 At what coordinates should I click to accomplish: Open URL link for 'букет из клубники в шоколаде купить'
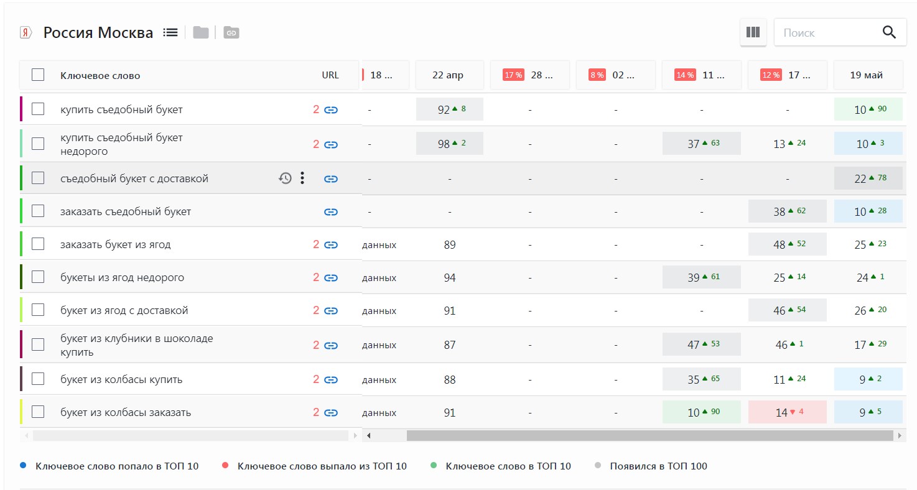[x=331, y=346]
